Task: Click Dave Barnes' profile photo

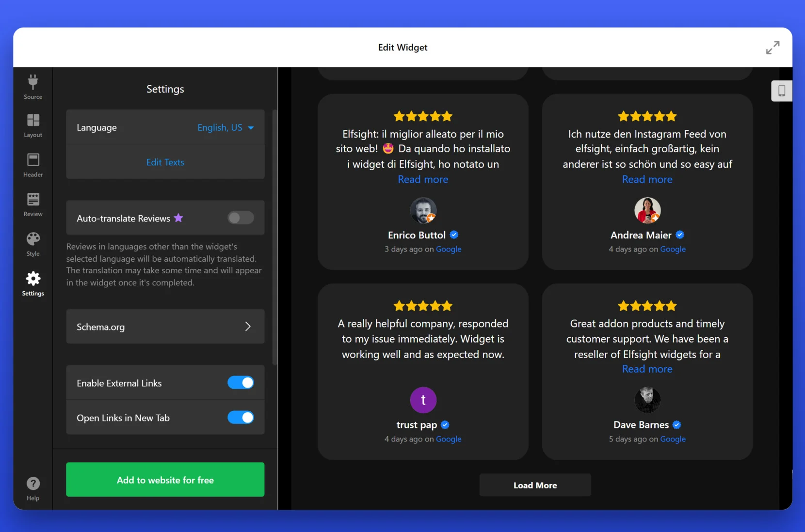Action: coord(647,400)
